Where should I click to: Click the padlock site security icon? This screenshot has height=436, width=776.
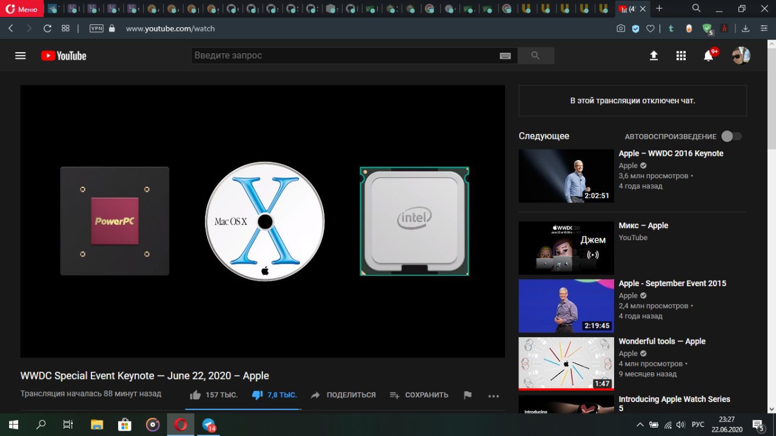click(112, 29)
